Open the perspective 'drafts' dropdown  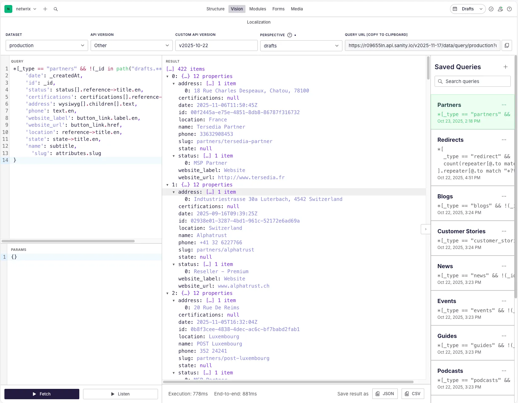(301, 46)
